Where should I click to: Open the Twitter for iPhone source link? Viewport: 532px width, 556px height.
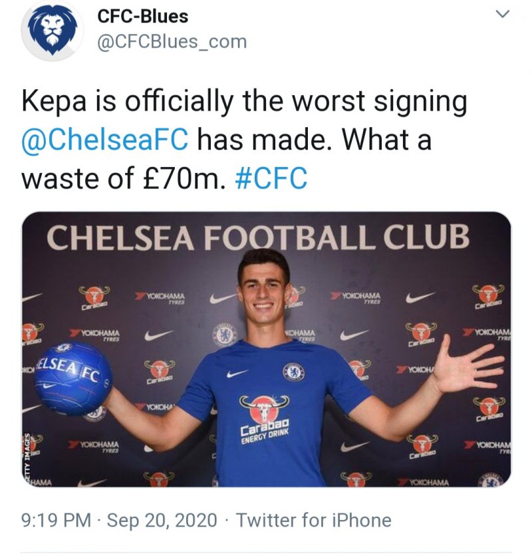[x=313, y=520]
